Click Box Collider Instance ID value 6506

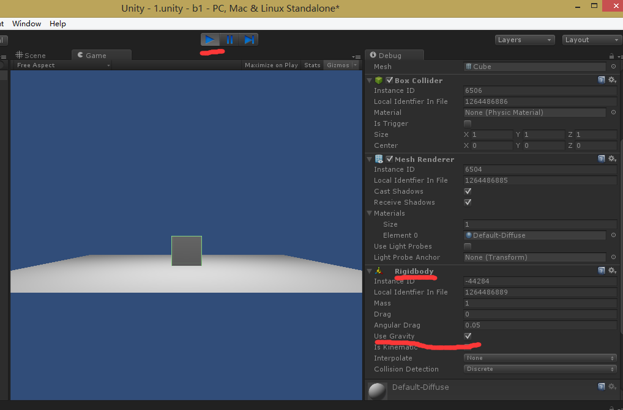point(540,91)
